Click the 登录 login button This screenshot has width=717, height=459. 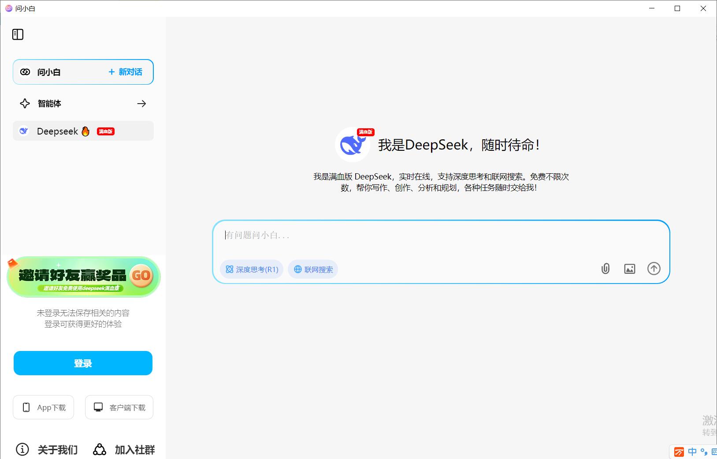83,363
